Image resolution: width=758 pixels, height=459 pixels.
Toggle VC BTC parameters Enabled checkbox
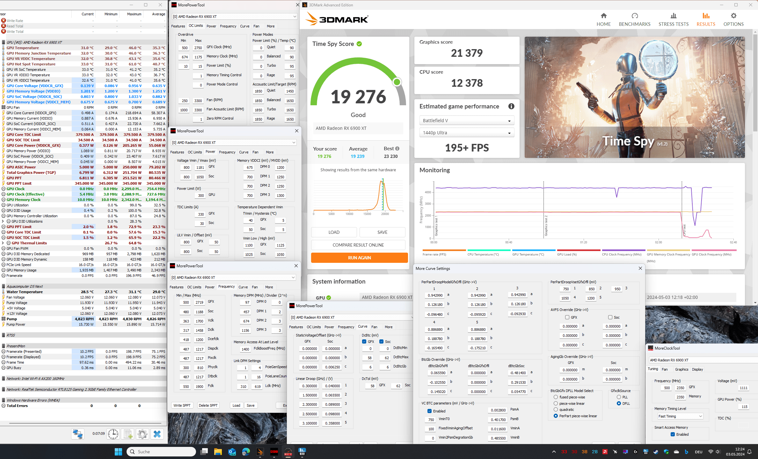click(429, 411)
